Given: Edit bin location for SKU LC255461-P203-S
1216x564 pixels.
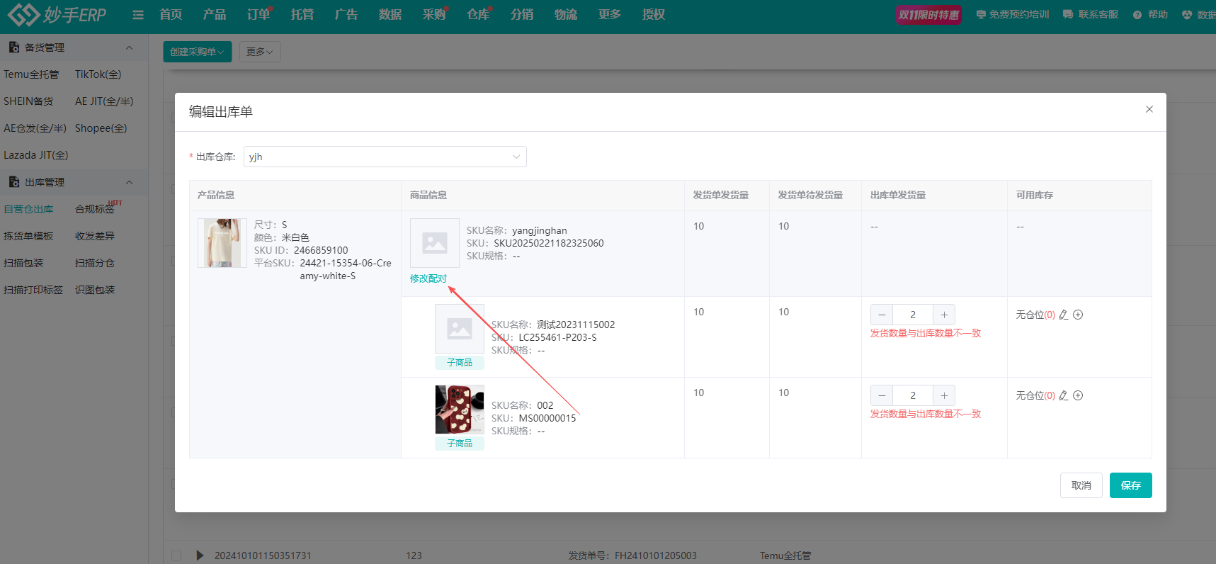Looking at the screenshot, I should point(1064,315).
